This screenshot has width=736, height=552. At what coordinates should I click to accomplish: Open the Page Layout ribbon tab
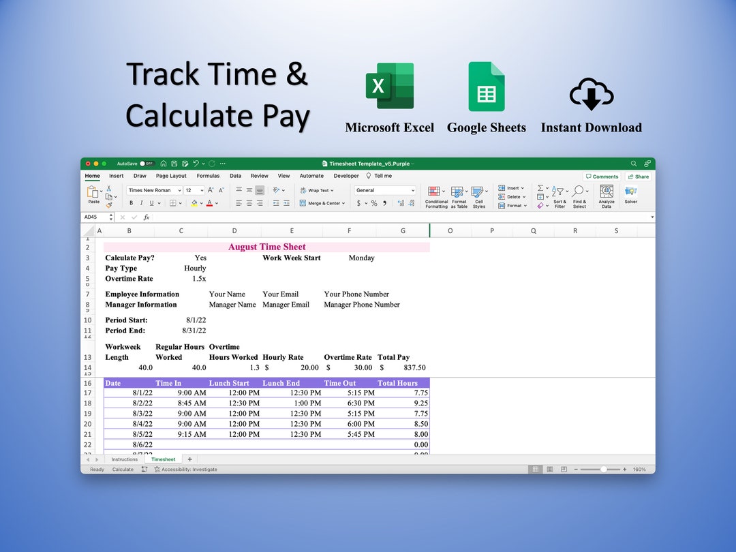click(x=171, y=176)
